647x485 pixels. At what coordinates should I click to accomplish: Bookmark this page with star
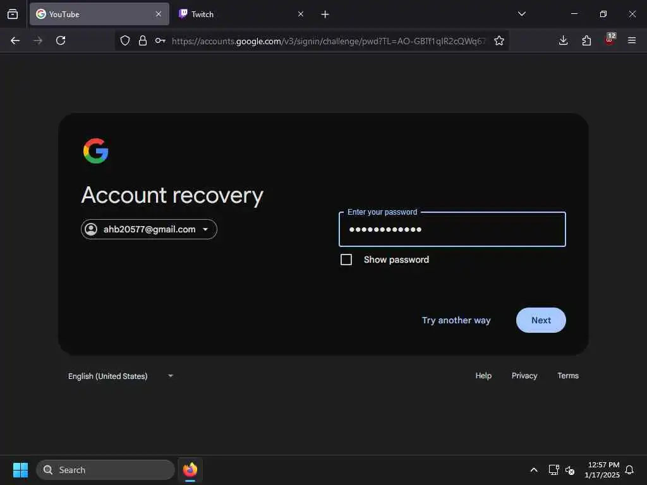[x=499, y=40]
